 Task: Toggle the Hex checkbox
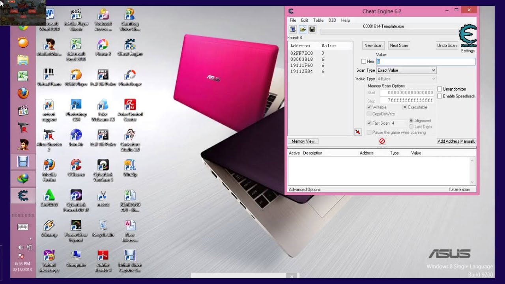point(364,62)
